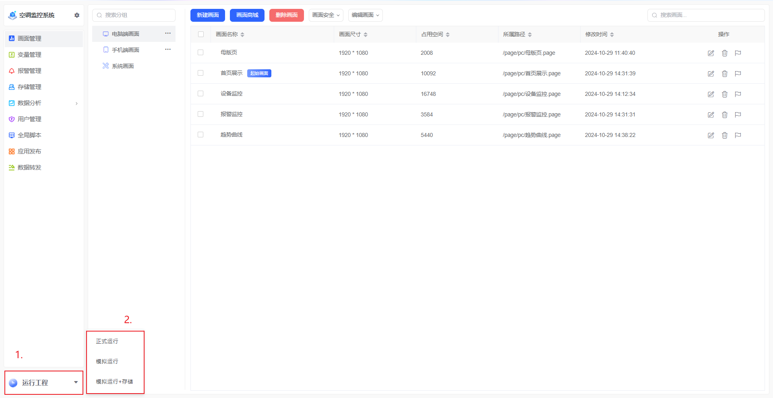
Task: Click trash icon for 首页展示 row
Action: pyautogui.click(x=725, y=74)
